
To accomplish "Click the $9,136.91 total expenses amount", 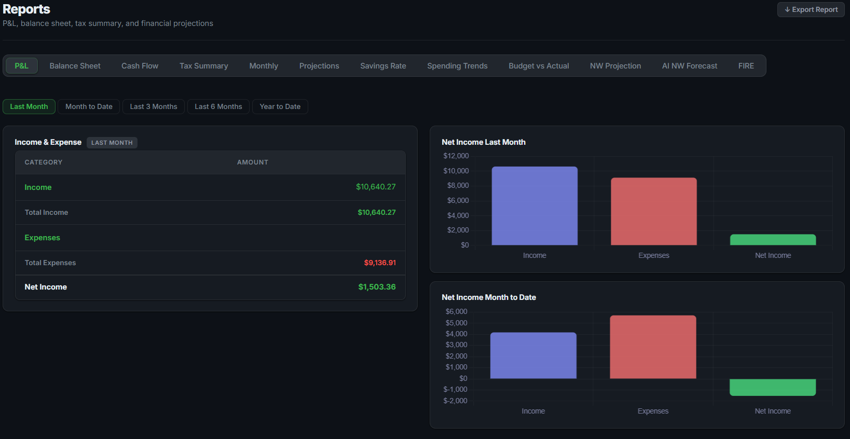I will point(380,263).
